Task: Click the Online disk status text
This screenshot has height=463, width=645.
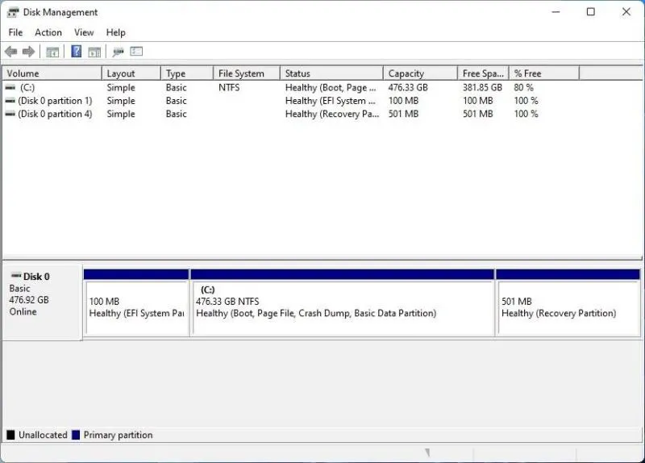Action: (23, 311)
